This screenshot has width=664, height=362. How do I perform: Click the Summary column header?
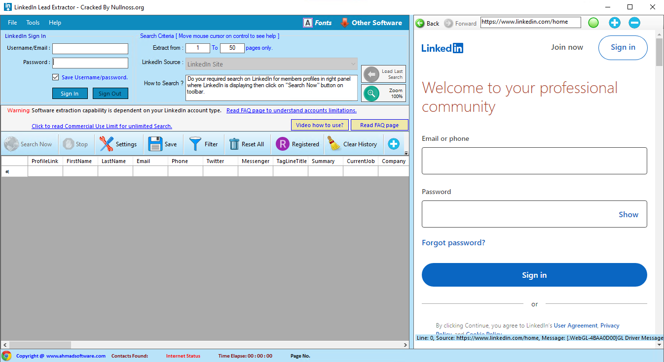(x=325, y=161)
